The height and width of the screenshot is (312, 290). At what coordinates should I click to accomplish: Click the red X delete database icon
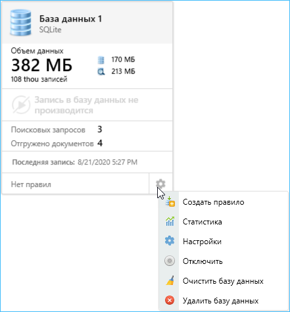click(x=170, y=300)
